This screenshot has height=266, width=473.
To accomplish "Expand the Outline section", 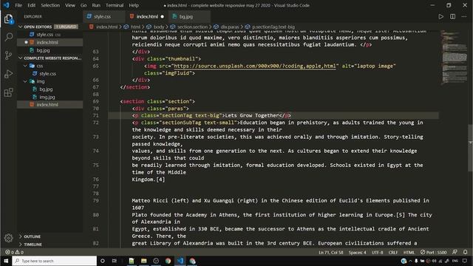I will 50,236.
